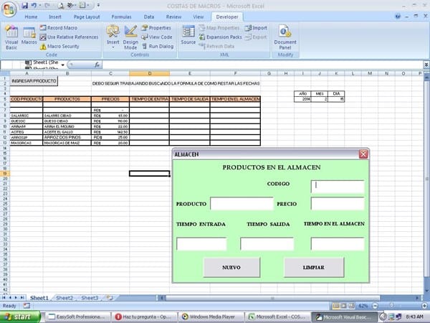This screenshot has width=430, height=323.
Task: Select row 19 header
Action: (5, 174)
